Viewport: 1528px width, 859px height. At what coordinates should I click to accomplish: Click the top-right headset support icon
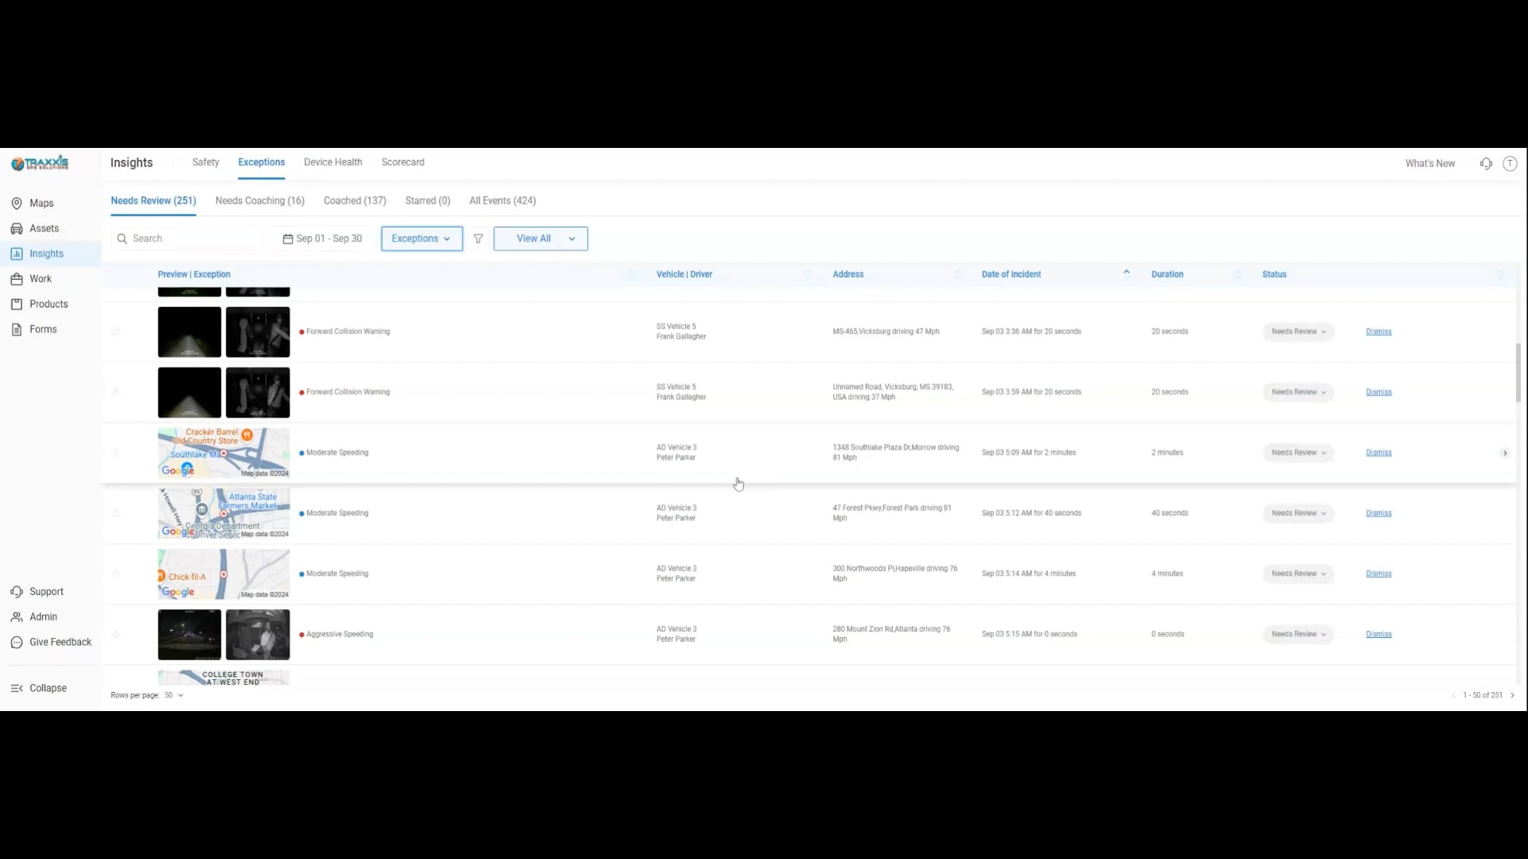point(1486,164)
